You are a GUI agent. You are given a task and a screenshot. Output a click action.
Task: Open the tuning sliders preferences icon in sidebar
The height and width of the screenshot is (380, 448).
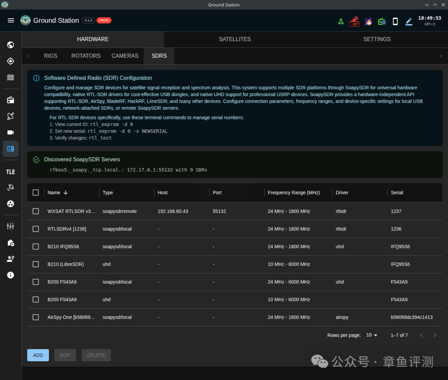tap(10, 226)
